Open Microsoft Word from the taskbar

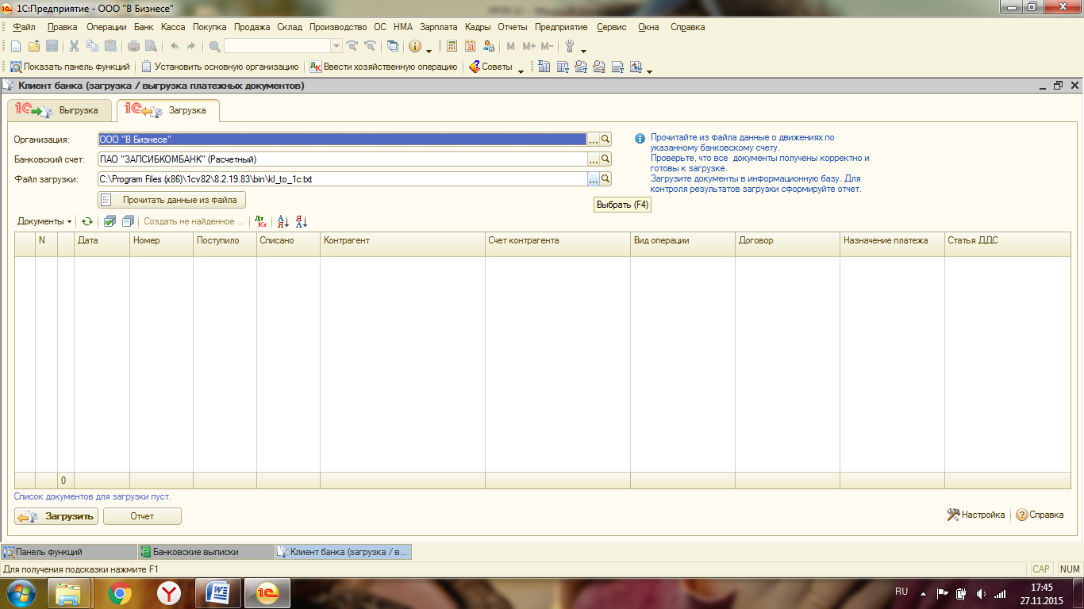217,593
